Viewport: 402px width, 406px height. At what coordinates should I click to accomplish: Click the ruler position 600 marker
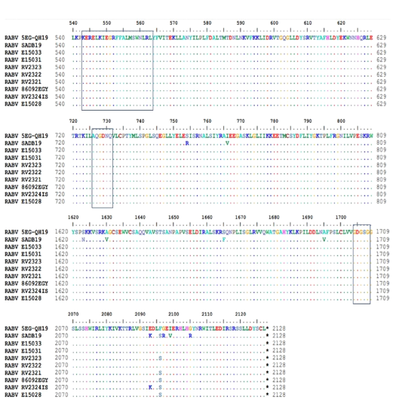coord(274,23)
